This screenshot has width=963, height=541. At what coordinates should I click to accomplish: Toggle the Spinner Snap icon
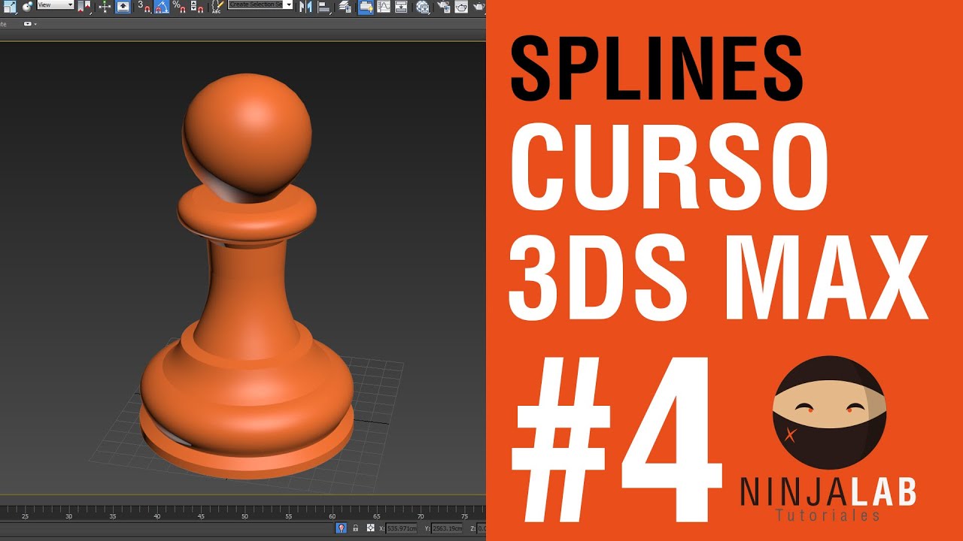(x=197, y=7)
